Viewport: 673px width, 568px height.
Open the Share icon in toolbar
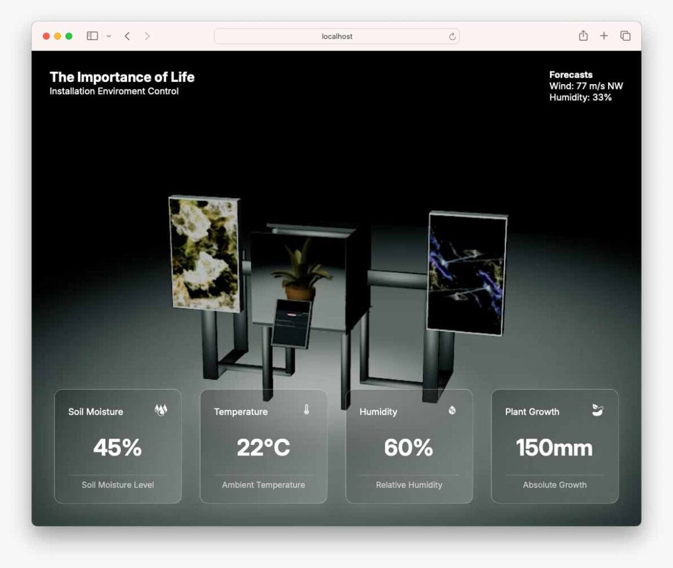583,36
